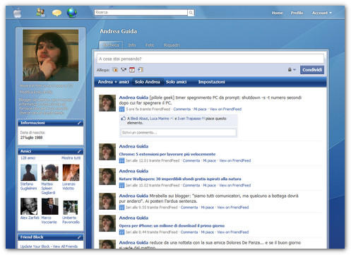Image resolution: width=351 pixels, height=255 pixels.
Task: Edit the Informazioni box via pencil icon
Action: [x=79, y=123]
